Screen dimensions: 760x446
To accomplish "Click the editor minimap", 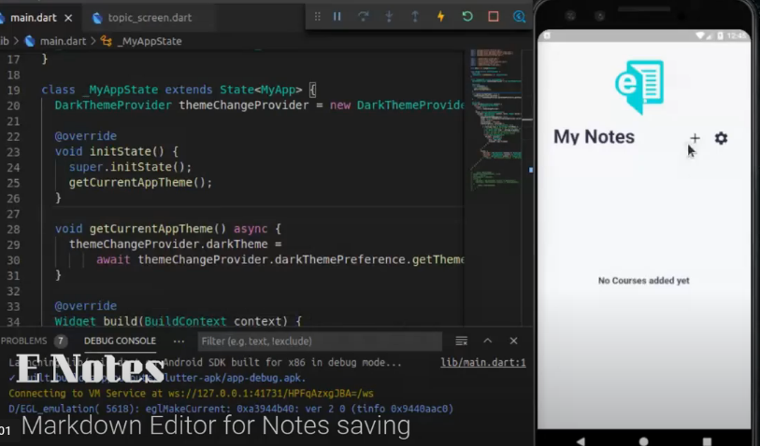I will [x=495, y=121].
